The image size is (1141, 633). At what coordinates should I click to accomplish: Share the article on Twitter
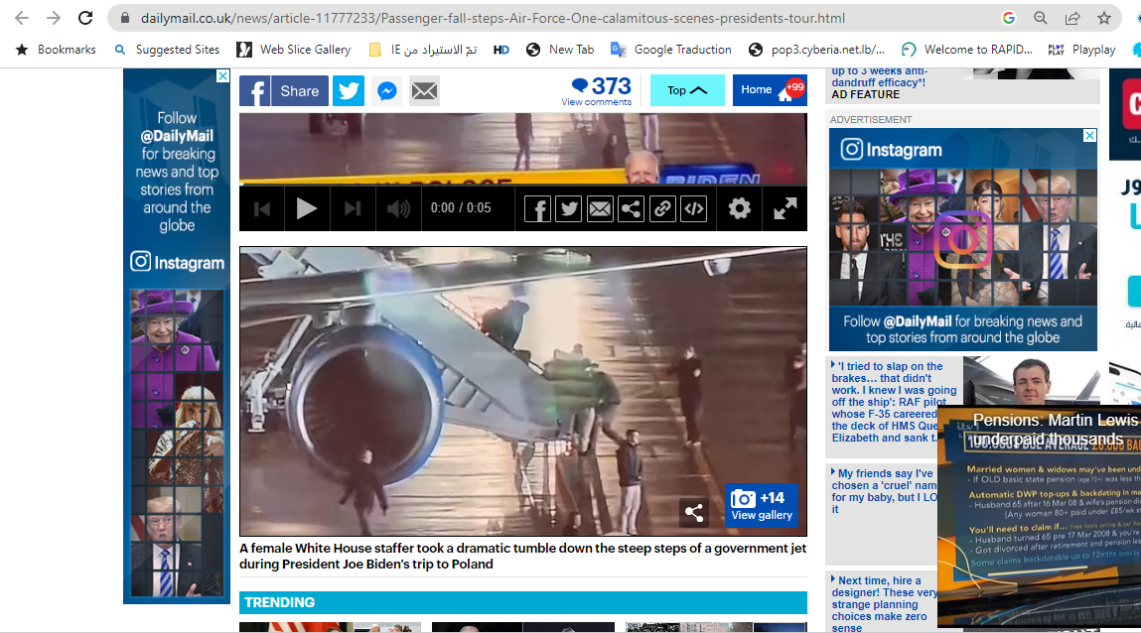pos(349,91)
